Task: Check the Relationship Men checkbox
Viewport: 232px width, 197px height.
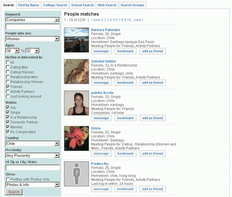Action: (8, 77)
